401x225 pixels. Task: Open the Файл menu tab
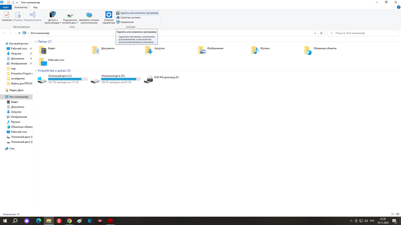pos(6,7)
